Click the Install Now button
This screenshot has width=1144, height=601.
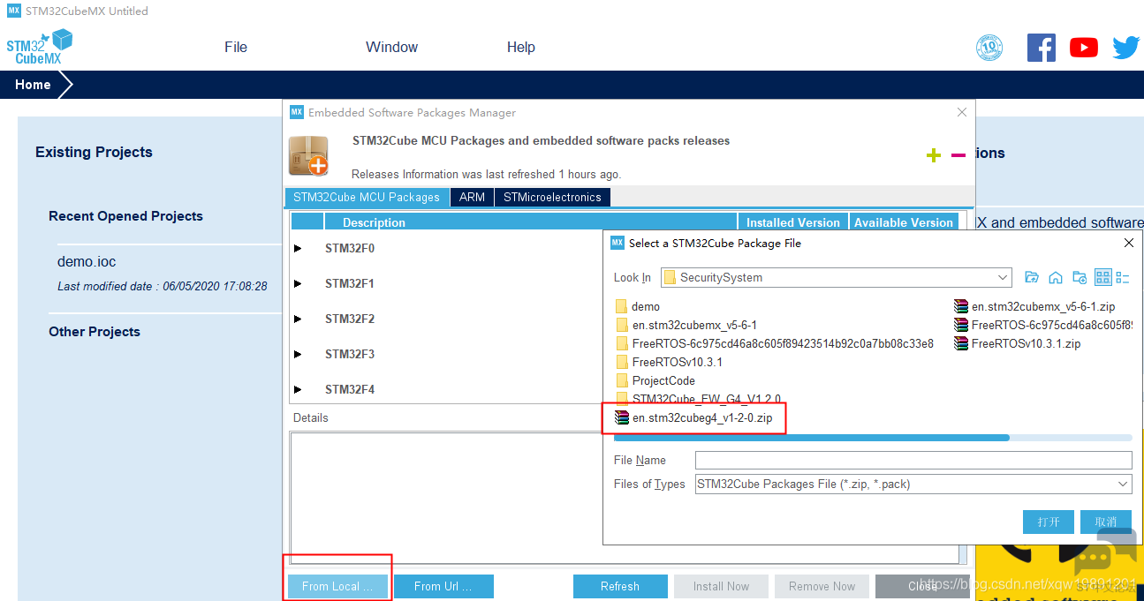721,586
